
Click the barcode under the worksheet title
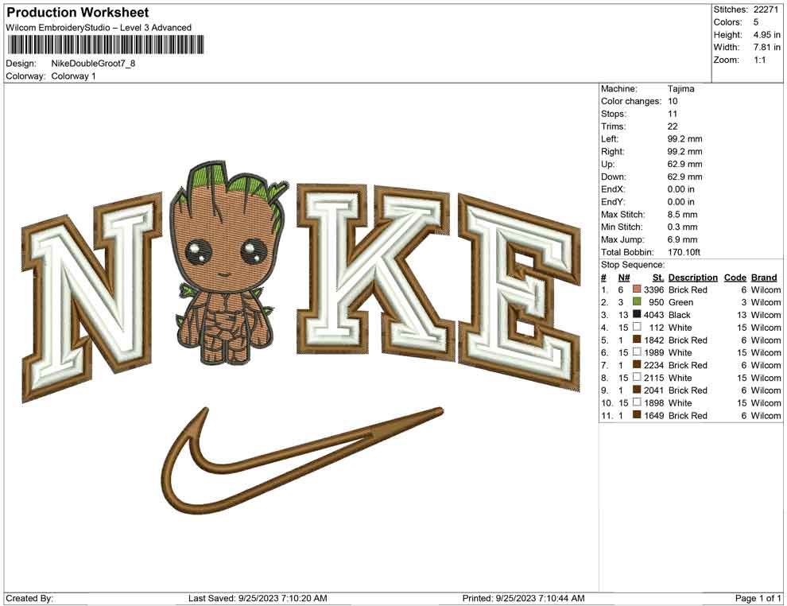[106, 45]
